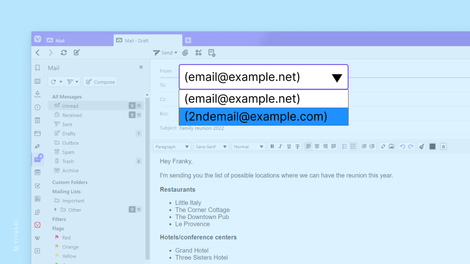Toggle italic formatting
This screenshot has width=470, height=264.
[280, 146]
